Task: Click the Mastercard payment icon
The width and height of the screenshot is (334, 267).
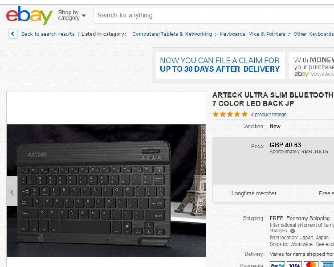Action: tap(311, 264)
